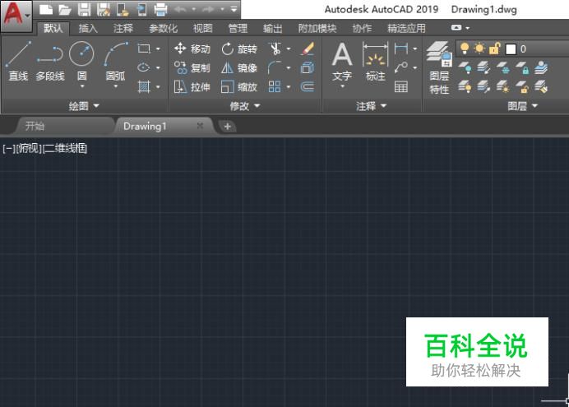Click the 旋转 (Rotate) button
The width and height of the screenshot is (569, 407).
click(x=239, y=49)
